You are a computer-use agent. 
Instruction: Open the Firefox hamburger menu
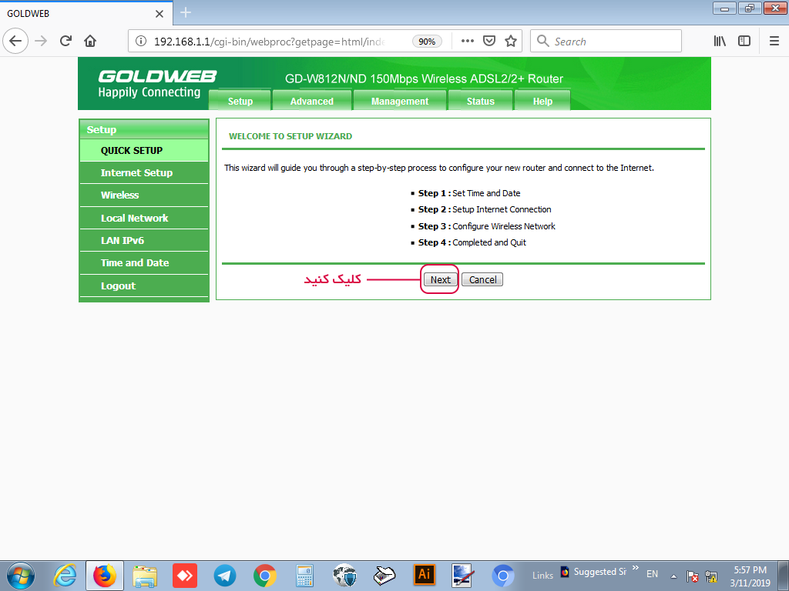coord(774,41)
